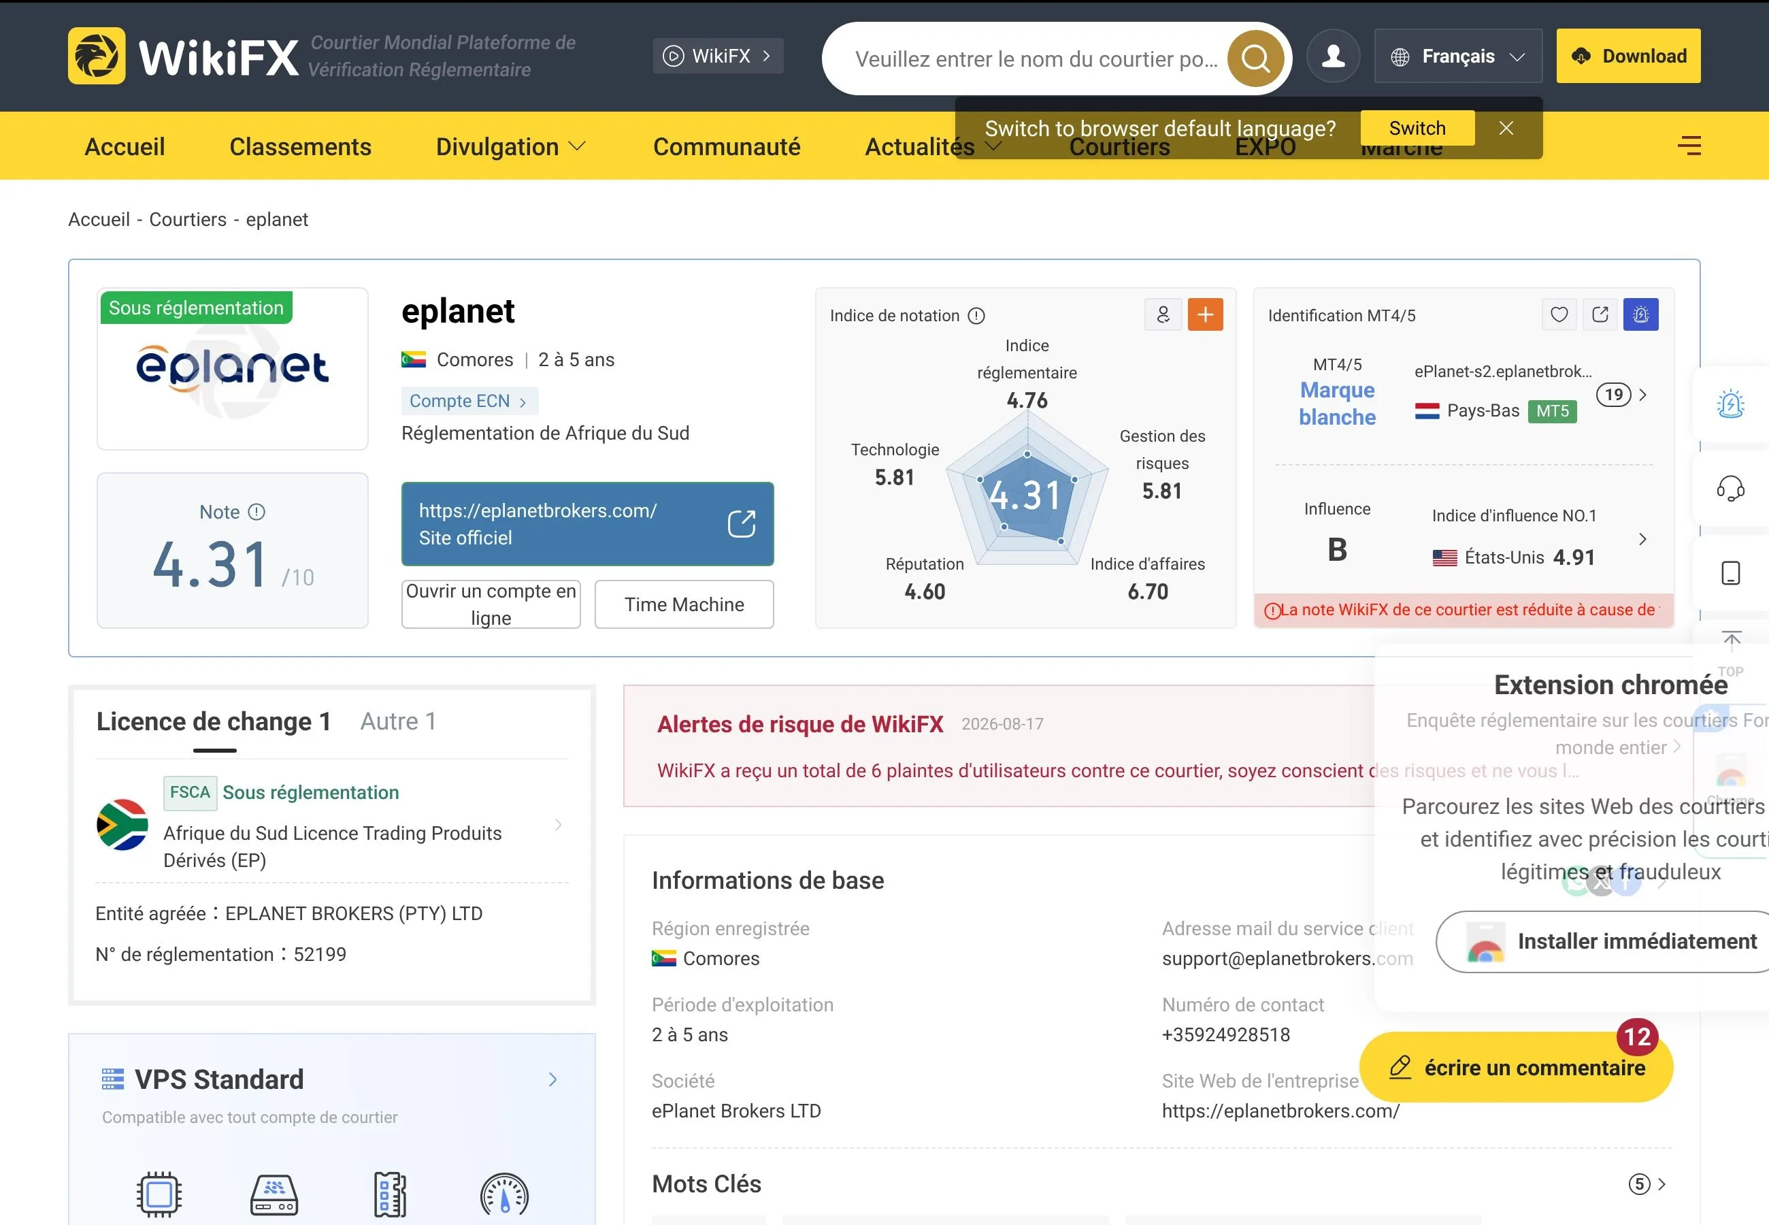Click the mobile phone icon in the sidebar
Image resolution: width=1769 pixels, height=1225 pixels.
pyautogui.click(x=1731, y=573)
